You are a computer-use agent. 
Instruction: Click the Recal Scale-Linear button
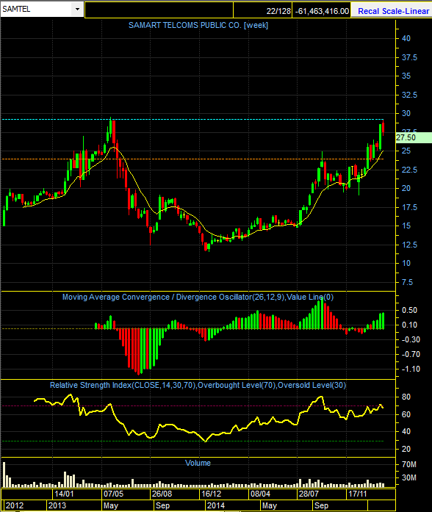[393, 11]
